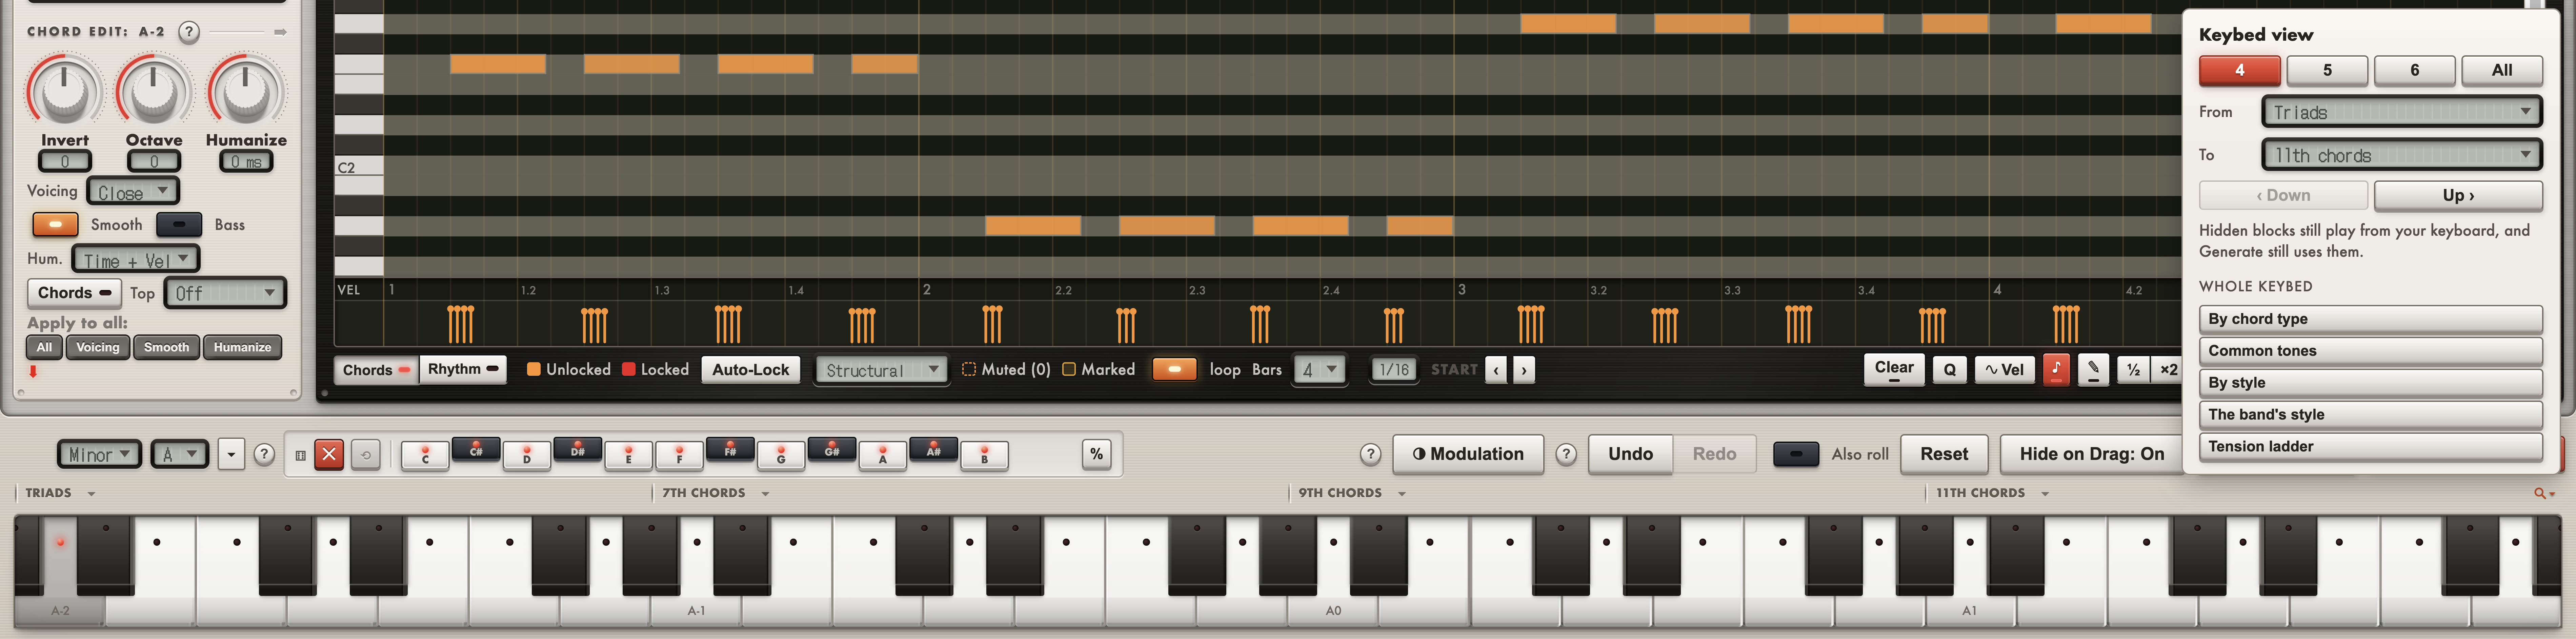The height and width of the screenshot is (639, 2576).
Task: Open help icon left of Undo button
Action: pos(1566,454)
